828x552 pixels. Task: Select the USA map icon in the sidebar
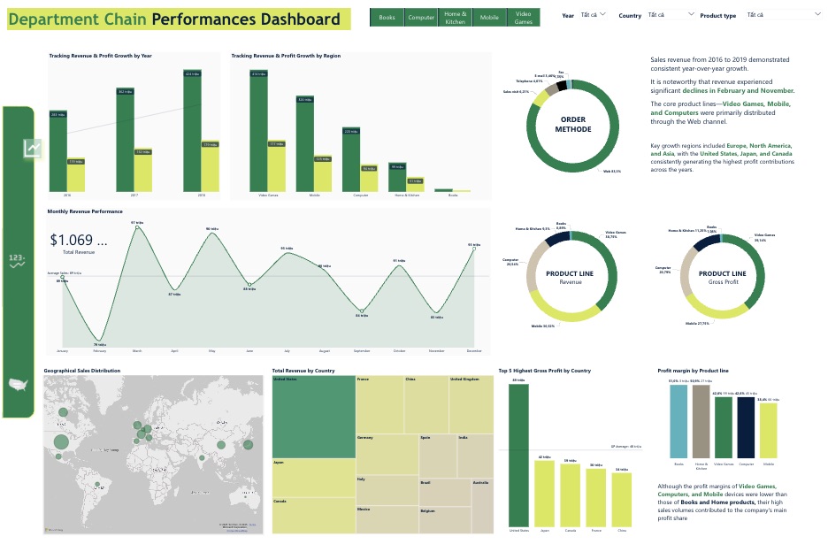[18, 384]
